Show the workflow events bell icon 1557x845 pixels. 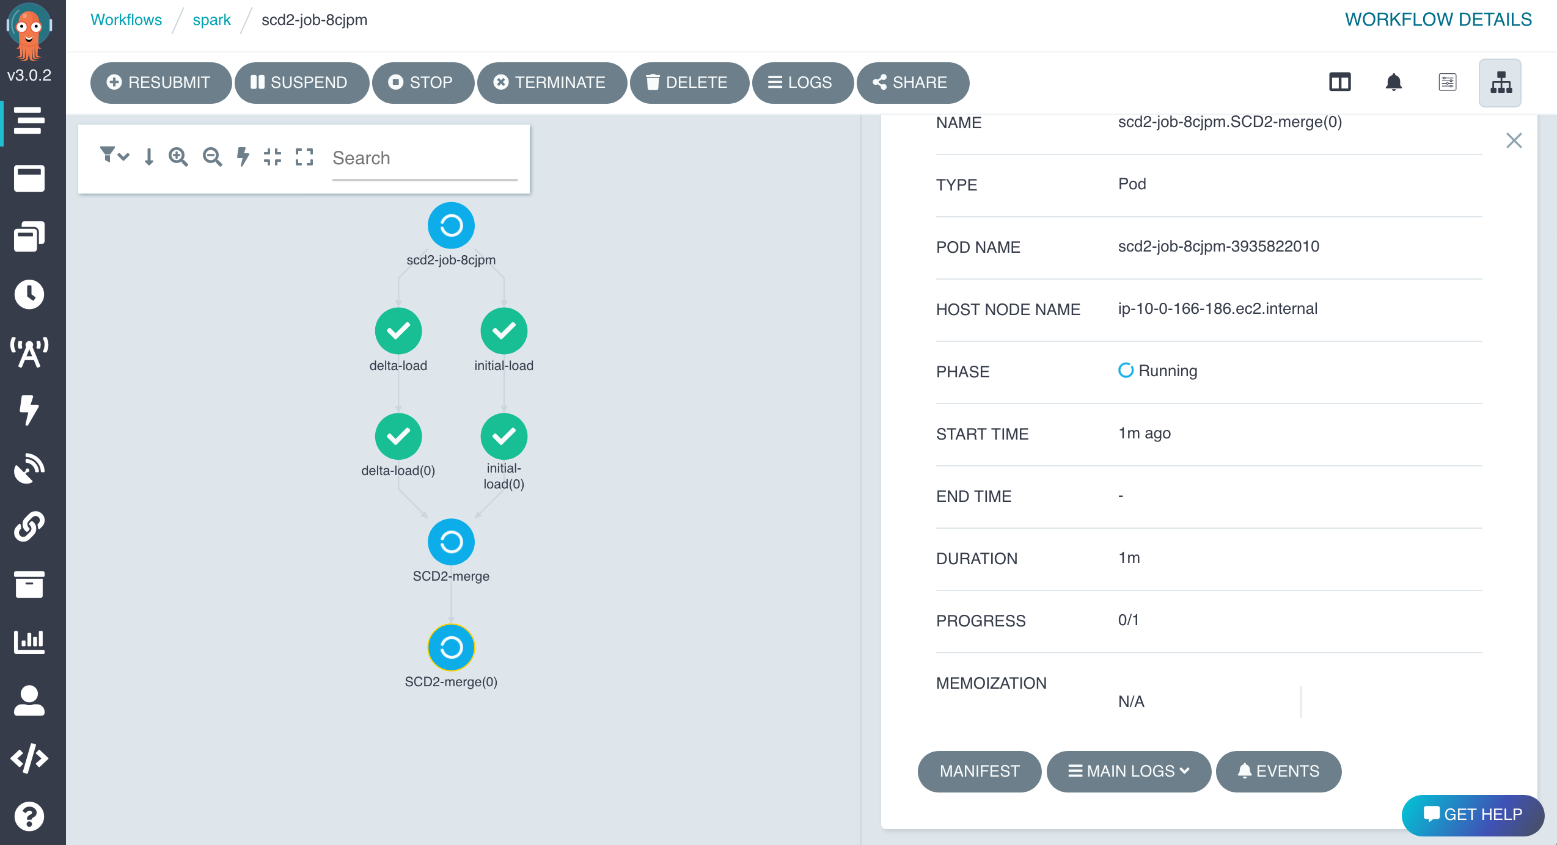click(1394, 82)
